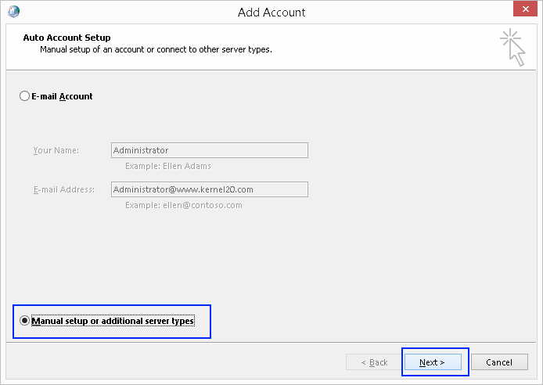Image resolution: width=543 pixels, height=385 pixels.
Task: Click the 'Manual setup of an account' description text
Action: 156,49
